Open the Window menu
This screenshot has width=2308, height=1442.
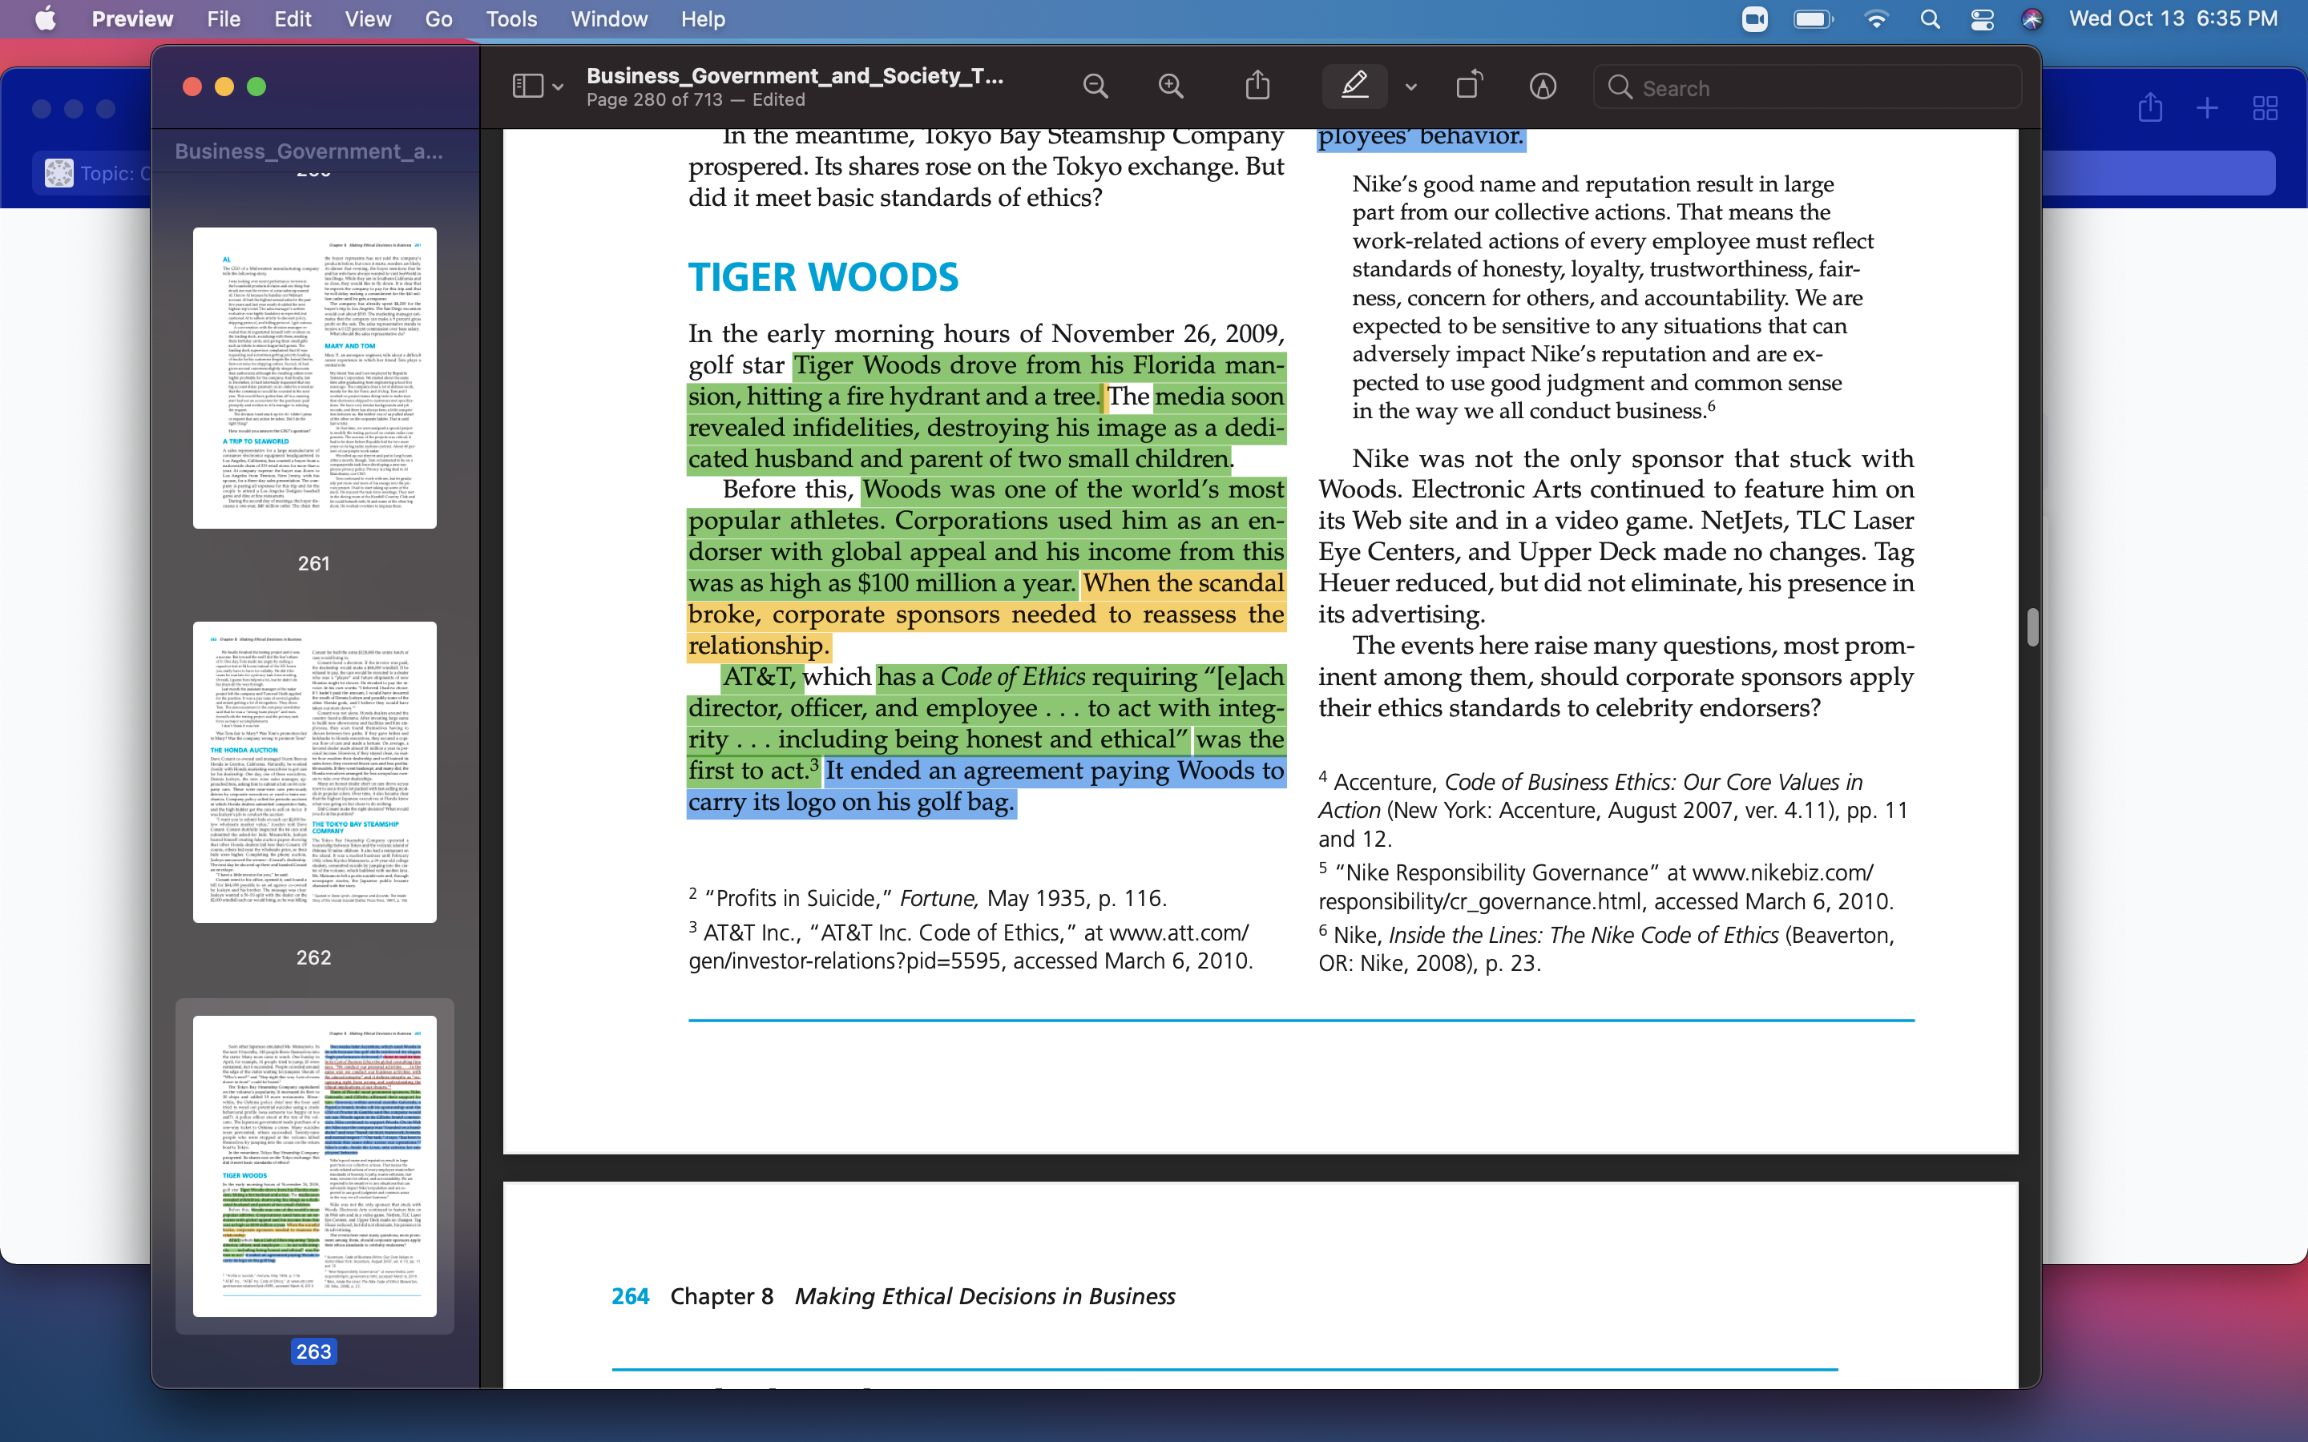608,19
